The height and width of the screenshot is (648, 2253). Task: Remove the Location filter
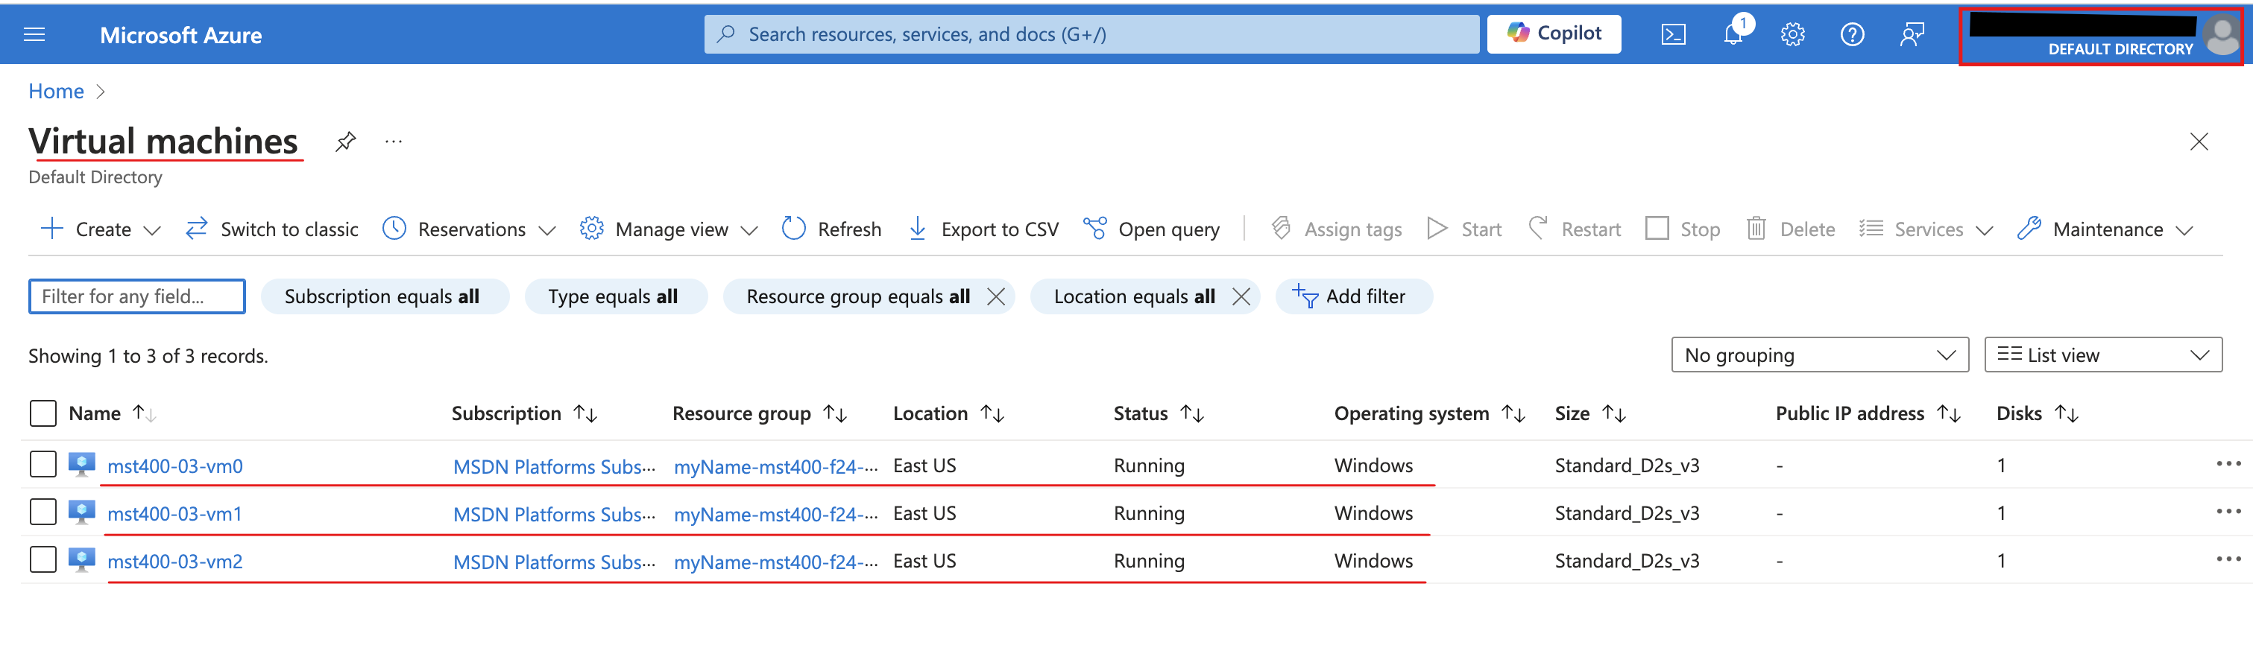tap(1241, 296)
